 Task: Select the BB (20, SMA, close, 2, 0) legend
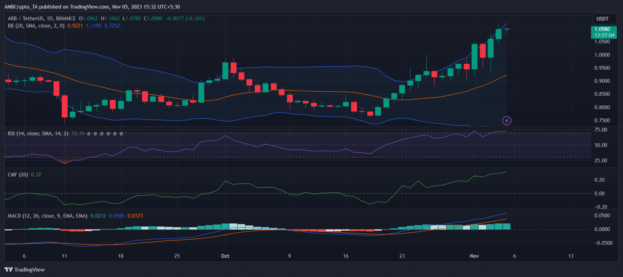(36, 26)
